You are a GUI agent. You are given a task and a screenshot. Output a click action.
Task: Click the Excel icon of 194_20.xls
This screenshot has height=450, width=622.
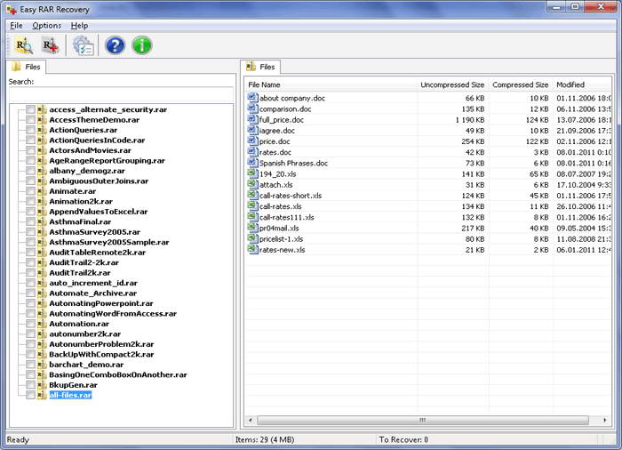point(252,173)
